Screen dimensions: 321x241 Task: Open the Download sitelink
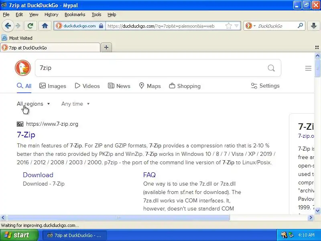click(x=38, y=175)
